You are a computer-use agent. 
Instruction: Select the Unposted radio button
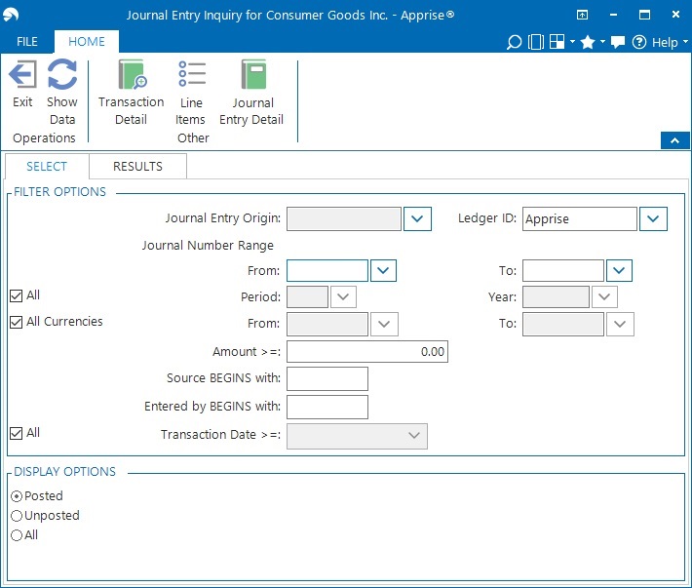point(17,516)
